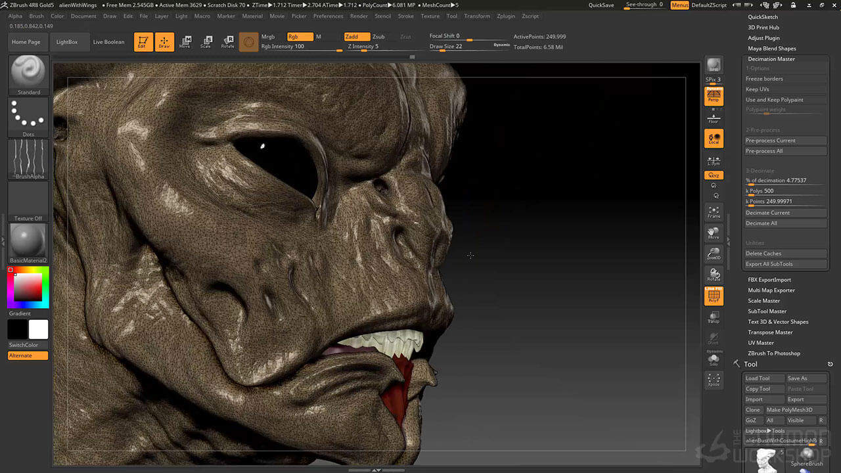Click the Zoom3D navigation icon

pyautogui.click(x=714, y=254)
